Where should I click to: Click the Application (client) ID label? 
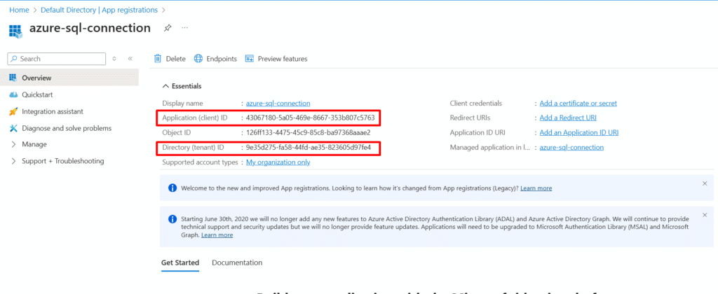(x=195, y=118)
